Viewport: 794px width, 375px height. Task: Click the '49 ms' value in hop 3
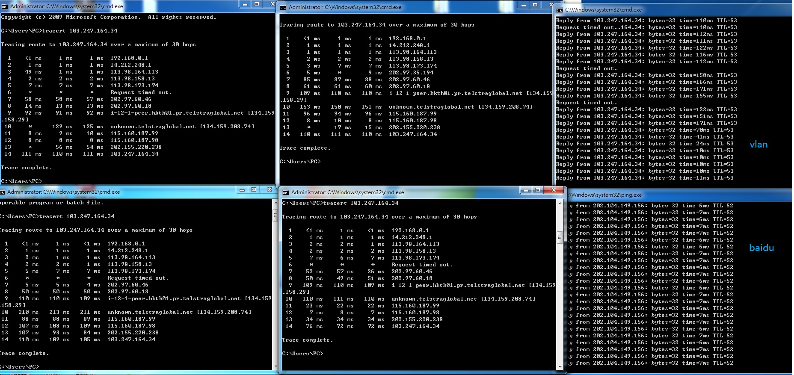33,72
